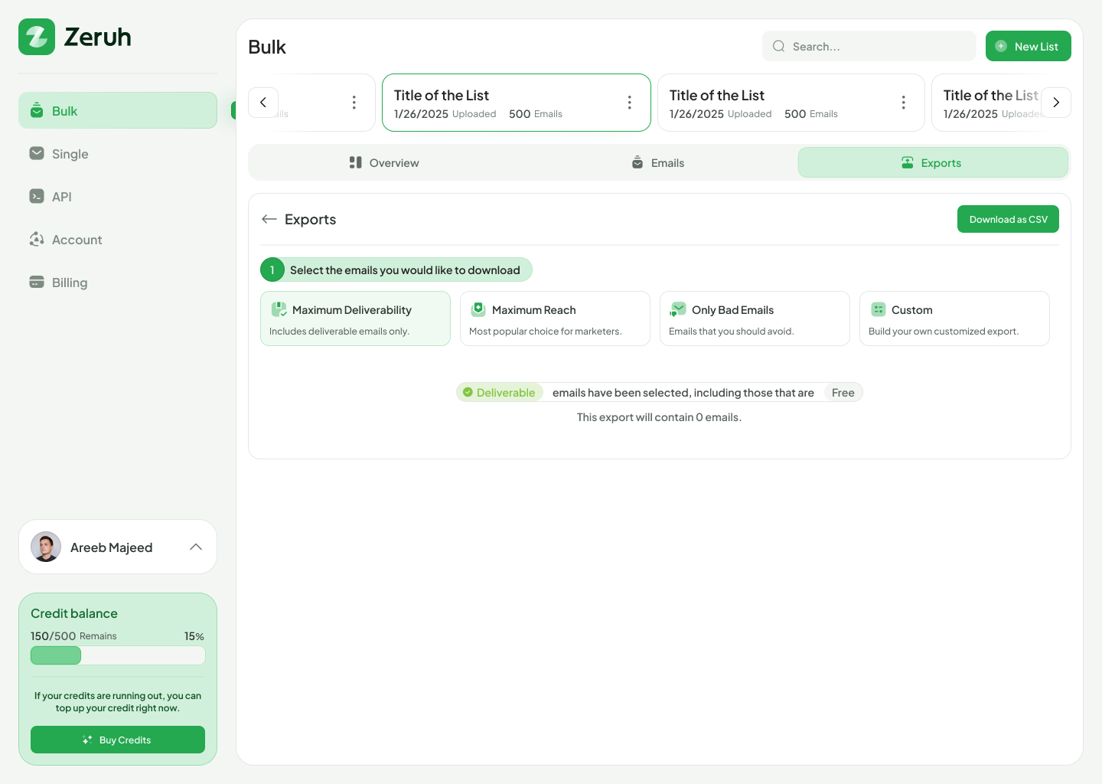Click the "Credit balance" heading
The width and height of the screenshot is (1102, 784).
[74, 613]
